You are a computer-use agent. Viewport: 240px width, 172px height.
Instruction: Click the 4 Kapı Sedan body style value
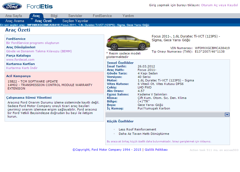point(148,73)
